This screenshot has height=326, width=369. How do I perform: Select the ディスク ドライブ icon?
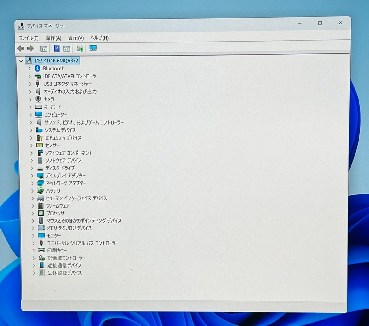40,169
